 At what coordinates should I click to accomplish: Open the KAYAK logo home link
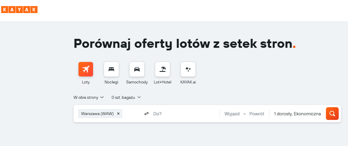(x=19, y=10)
